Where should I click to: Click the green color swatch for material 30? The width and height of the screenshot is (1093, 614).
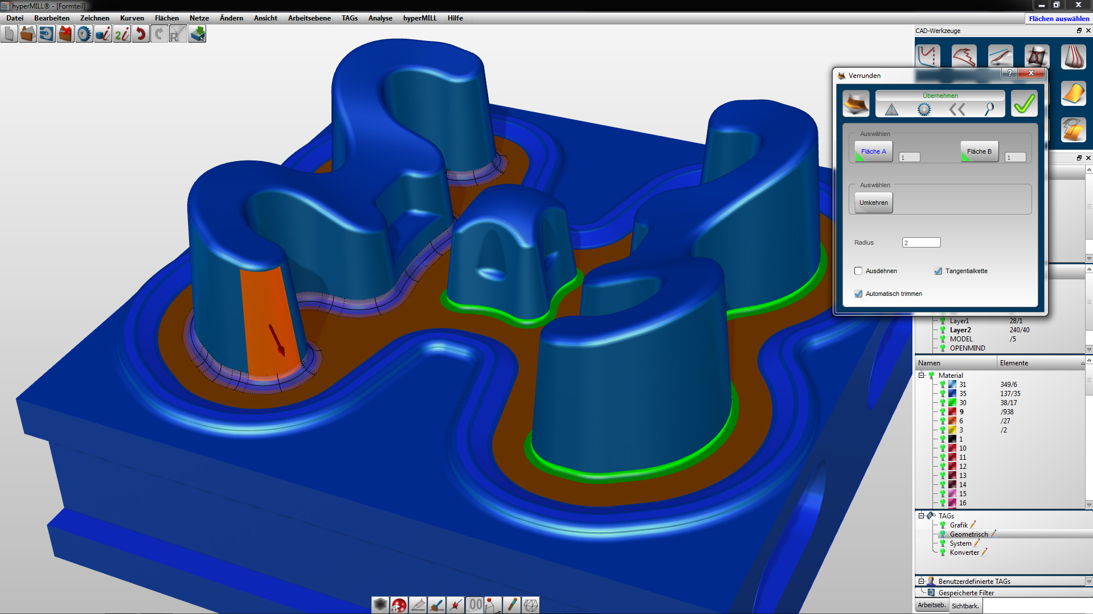coord(952,403)
